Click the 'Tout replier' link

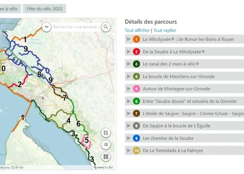tap(165, 31)
